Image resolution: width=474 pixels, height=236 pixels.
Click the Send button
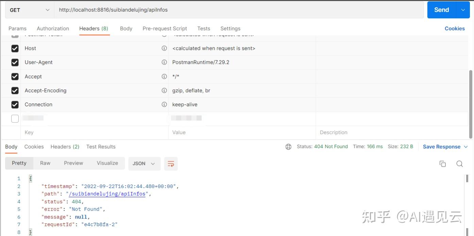(x=441, y=10)
